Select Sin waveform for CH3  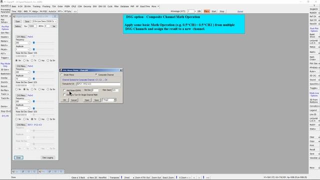point(16,119)
